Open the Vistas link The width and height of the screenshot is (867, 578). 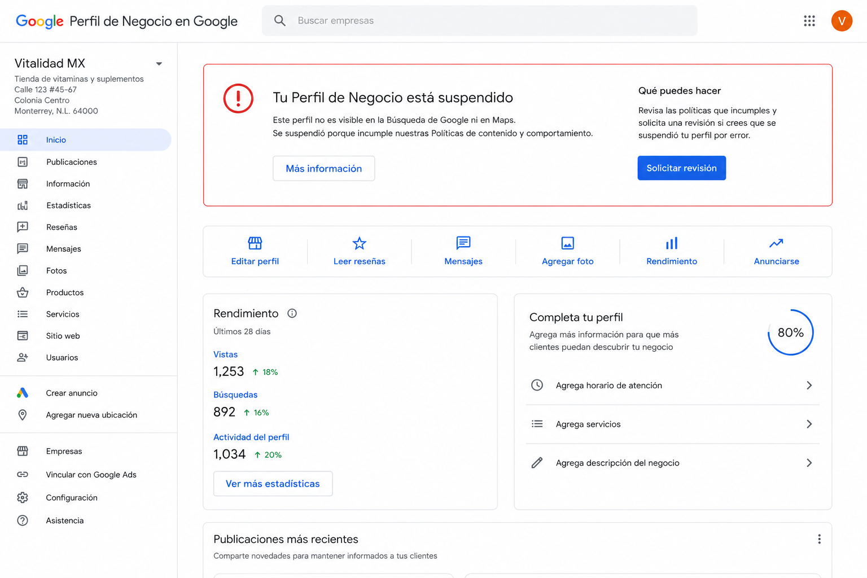coord(225,354)
